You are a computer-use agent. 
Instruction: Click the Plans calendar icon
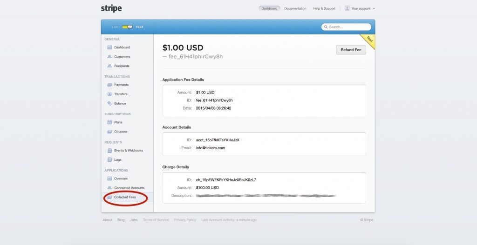click(109, 122)
